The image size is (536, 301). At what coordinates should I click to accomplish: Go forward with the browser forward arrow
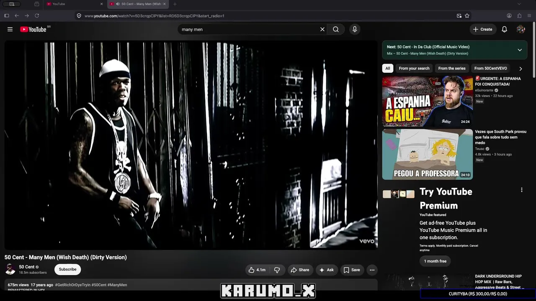27,16
